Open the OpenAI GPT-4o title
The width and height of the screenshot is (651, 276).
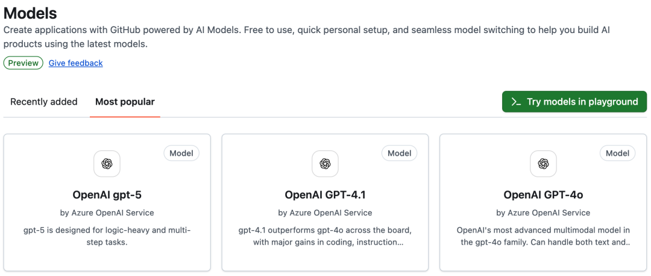point(543,195)
